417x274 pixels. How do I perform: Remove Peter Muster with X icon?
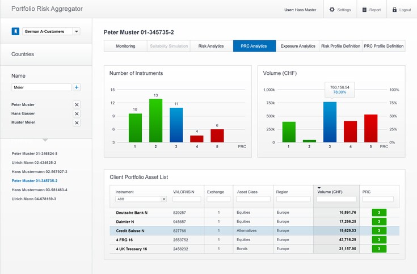click(x=77, y=105)
